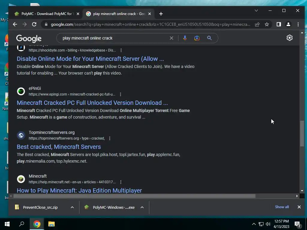
Task: Click Show all downloads
Action: coord(282,207)
